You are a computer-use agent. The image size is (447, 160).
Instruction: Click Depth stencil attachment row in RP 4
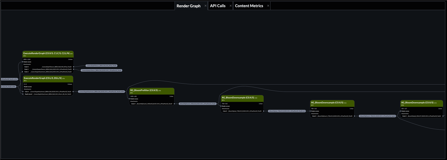point(48,94)
